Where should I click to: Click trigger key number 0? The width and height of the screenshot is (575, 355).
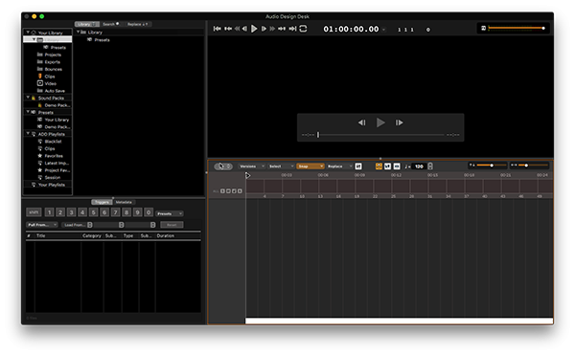tap(149, 212)
